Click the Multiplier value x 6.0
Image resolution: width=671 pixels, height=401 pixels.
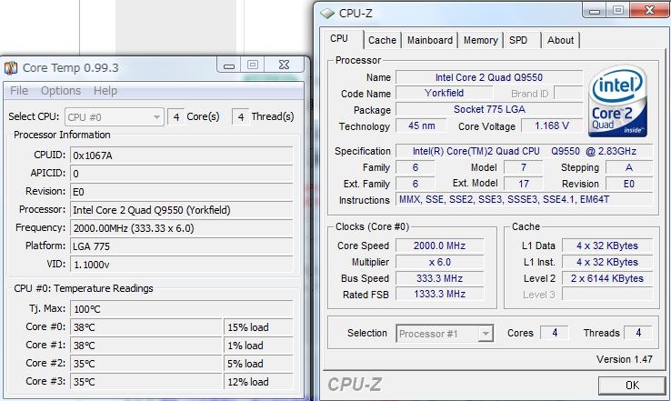(x=439, y=262)
